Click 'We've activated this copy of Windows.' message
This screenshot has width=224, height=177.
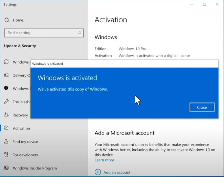click(x=72, y=89)
